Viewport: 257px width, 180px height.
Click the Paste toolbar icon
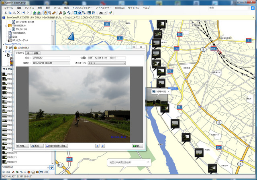coord(14,13)
